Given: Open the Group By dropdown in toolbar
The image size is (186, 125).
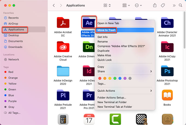Looking at the screenshot, I should click(x=126, y=5).
